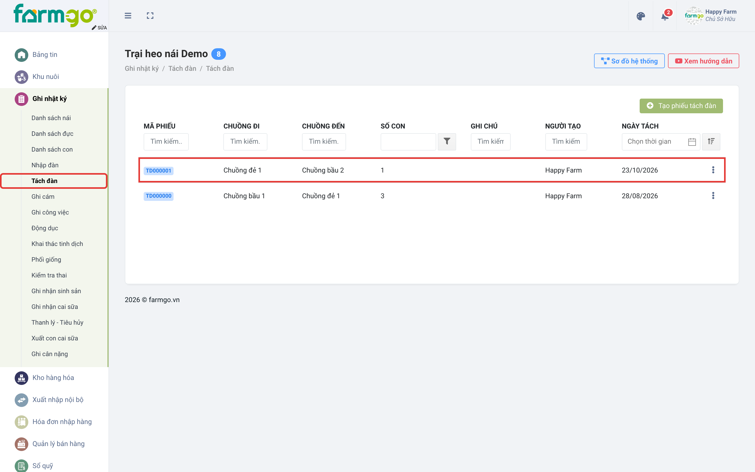Image resolution: width=755 pixels, height=472 pixels.
Task: Open the notifications bell
Action: (665, 16)
